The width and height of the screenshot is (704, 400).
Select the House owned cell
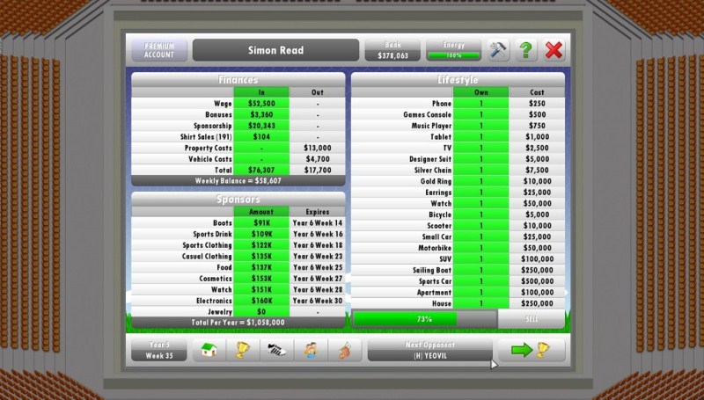480,303
